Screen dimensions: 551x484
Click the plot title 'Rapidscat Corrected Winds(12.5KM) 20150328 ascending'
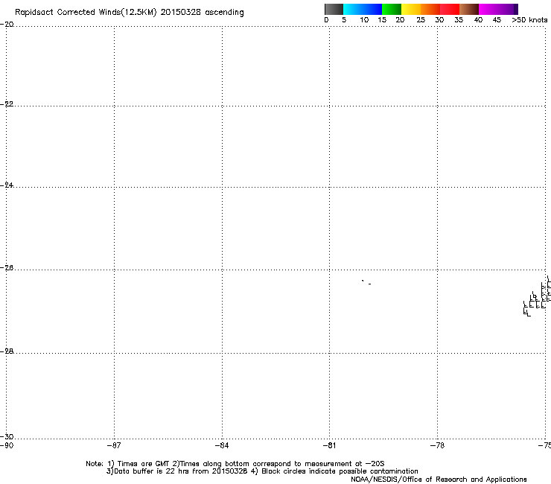point(130,13)
